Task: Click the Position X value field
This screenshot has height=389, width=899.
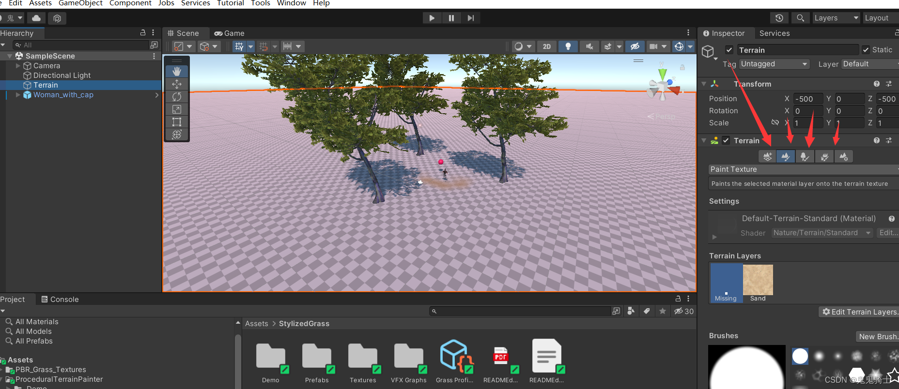Action: click(x=807, y=99)
